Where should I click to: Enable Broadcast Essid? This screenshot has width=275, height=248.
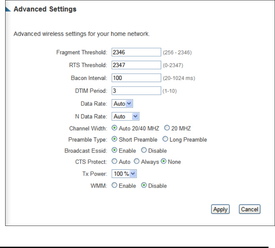pyautogui.click(x=114, y=150)
